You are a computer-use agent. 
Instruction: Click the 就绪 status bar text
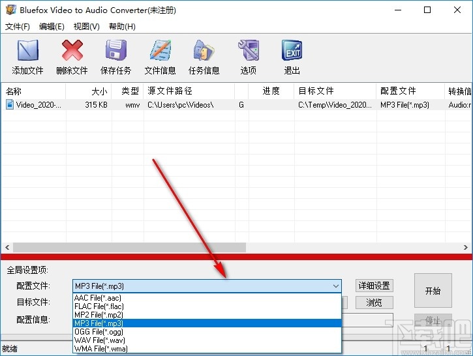coord(10,349)
